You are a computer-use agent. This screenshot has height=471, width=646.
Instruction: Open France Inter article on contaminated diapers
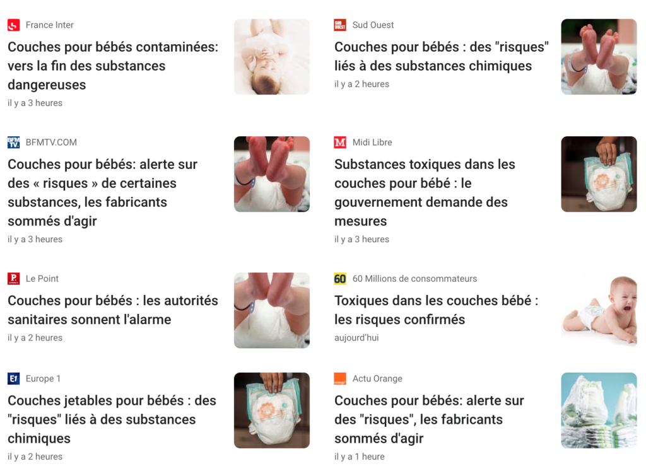tap(113, 66)
